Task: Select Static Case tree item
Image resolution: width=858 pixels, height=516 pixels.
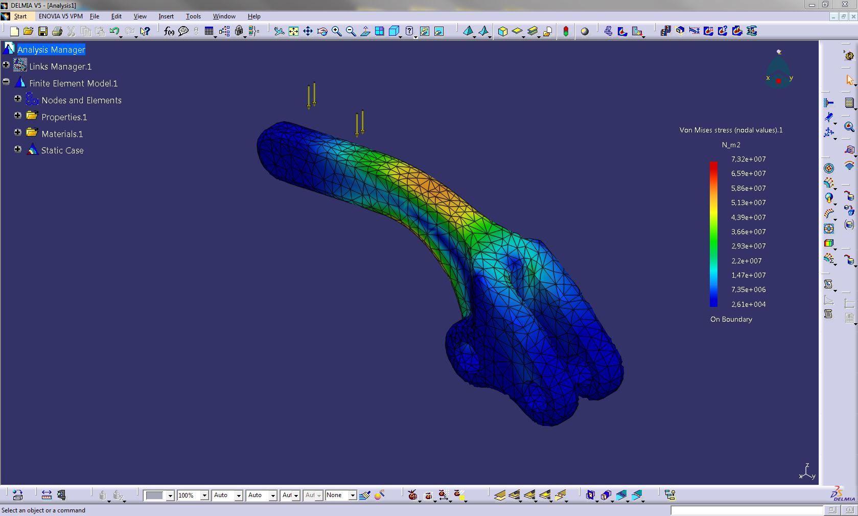Action: coord(62,150)
